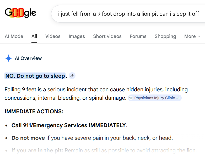Click the highlighted "NO. Do not go to sleep" text

35,76
